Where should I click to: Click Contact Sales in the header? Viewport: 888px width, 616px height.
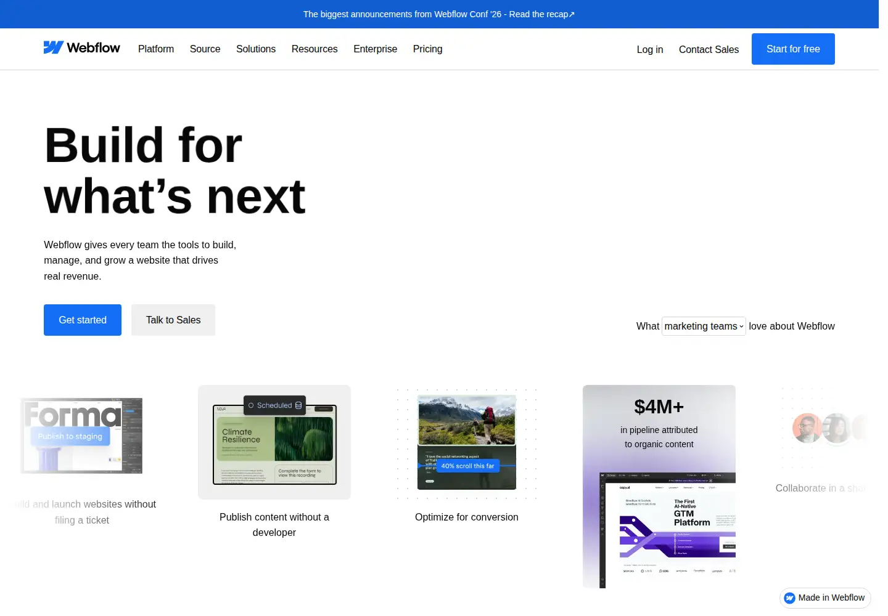pos(709,49)
